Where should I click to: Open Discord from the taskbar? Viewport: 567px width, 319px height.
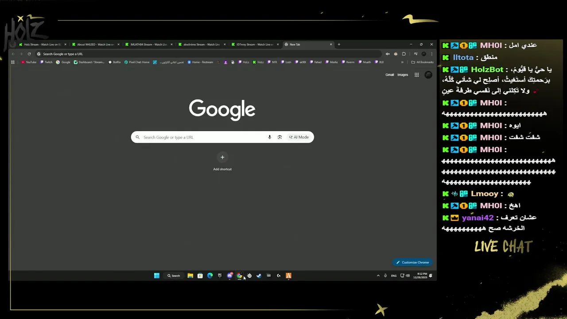click(229, 276)
